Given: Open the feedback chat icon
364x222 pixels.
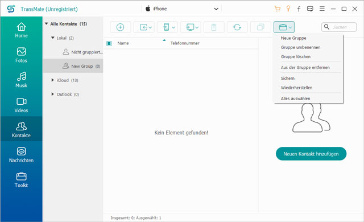Looking at the screenshot, I should coord(310,9).
